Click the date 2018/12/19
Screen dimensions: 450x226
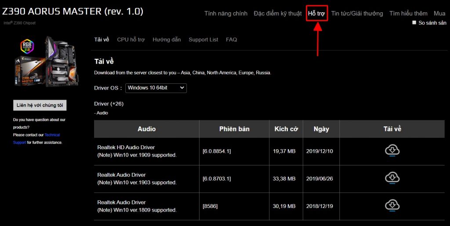coord(320,206)
